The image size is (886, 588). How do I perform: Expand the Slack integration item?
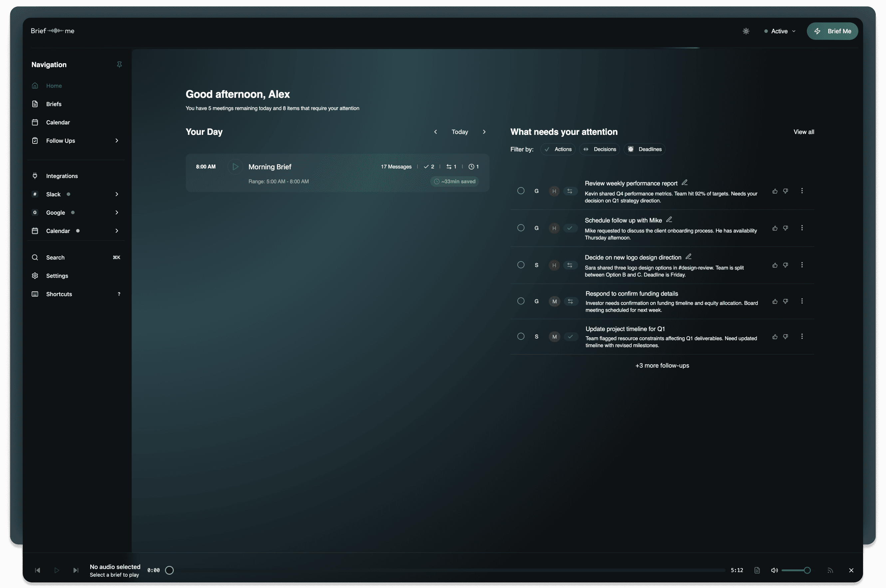[117, 194]
